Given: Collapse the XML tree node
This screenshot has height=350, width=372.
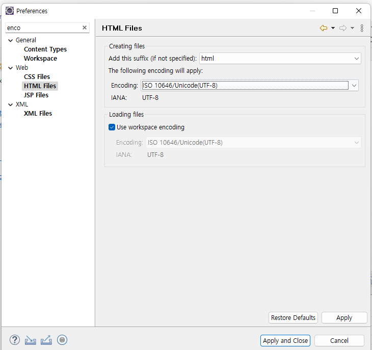Looking at the screenshot, I should click(x=10, y=104).
